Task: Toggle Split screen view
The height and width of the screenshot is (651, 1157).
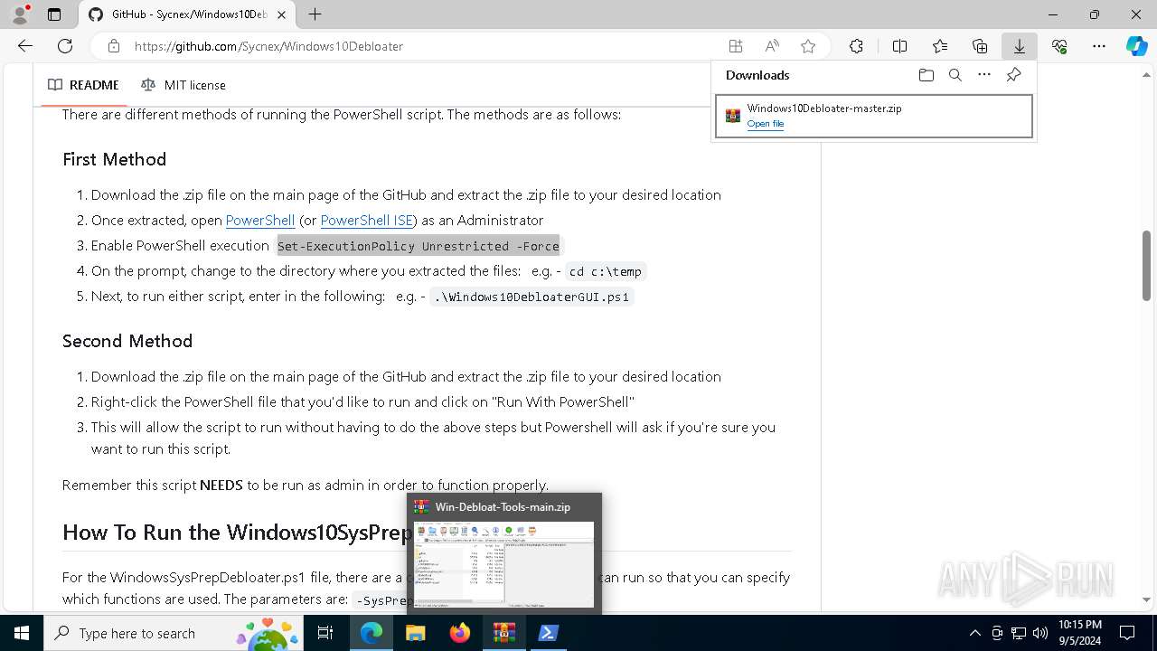Action: (899, 46)
